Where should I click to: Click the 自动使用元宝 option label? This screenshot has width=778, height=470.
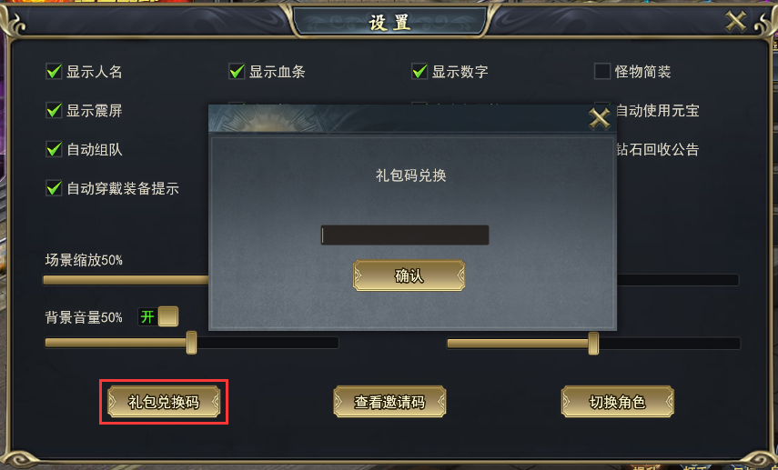pyautogui.click(x=657, y=111)
